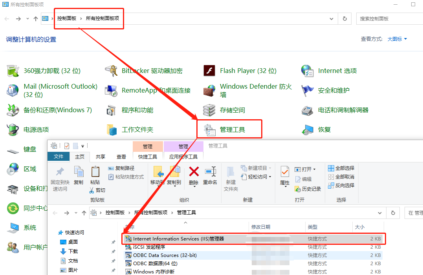Open 查看方式 大图标 dropdown
Screen dimensions: 423x275
click(397, 39)
